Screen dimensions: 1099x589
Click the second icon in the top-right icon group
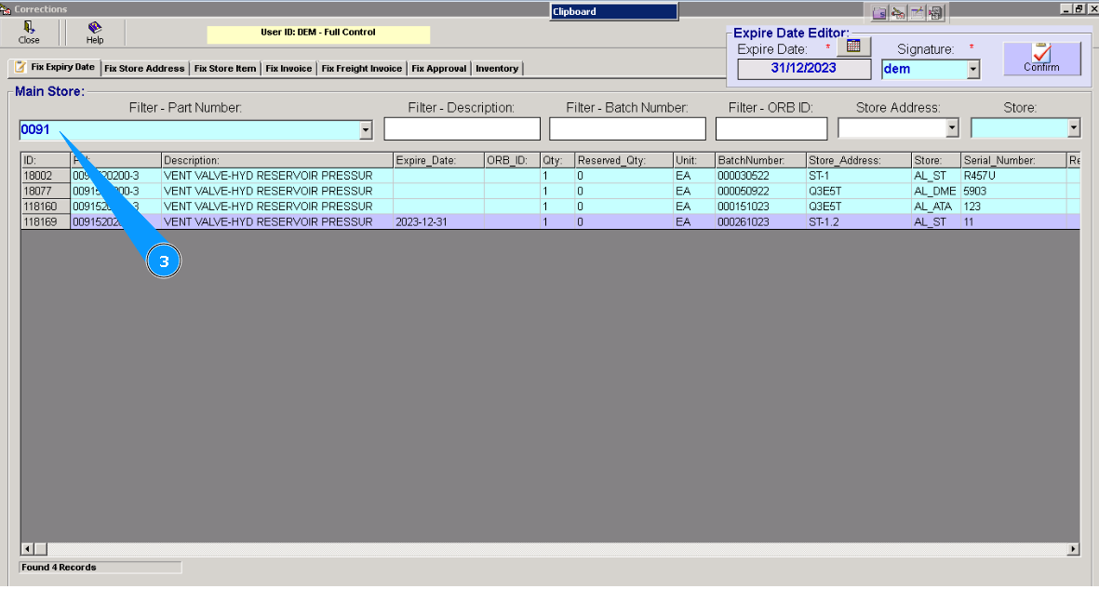pyautogui.click(x=898, y=13)
